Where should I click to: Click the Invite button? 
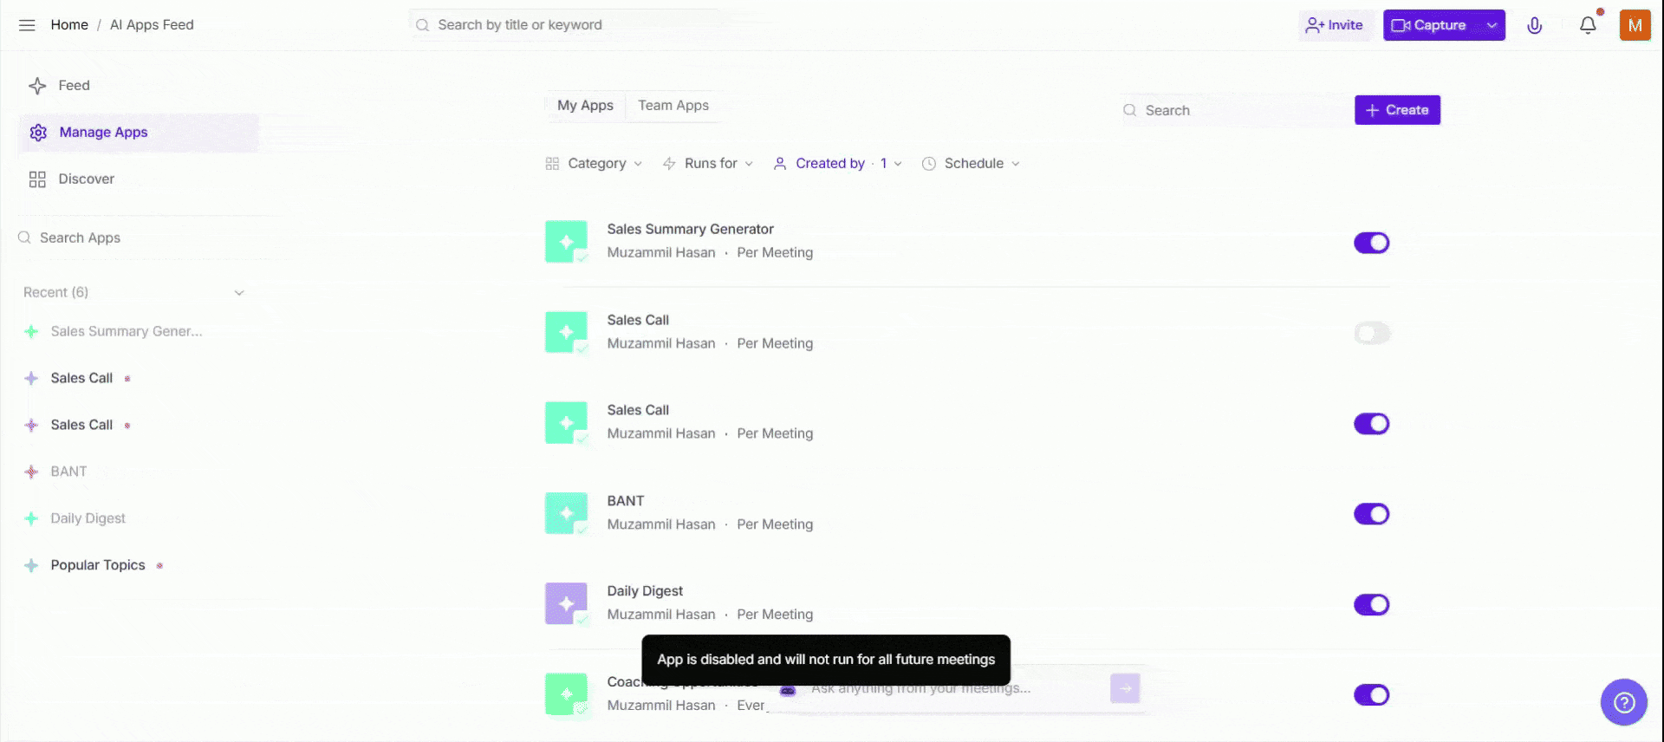pos(1335,25)
